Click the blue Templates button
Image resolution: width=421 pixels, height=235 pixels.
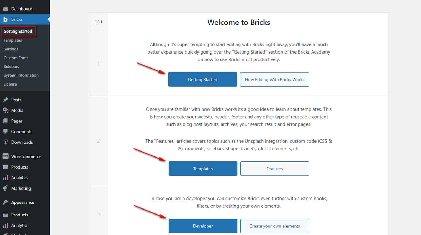(x=203, y=169)
